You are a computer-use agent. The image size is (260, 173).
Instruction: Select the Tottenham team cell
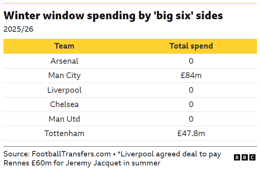pos(65,133)
